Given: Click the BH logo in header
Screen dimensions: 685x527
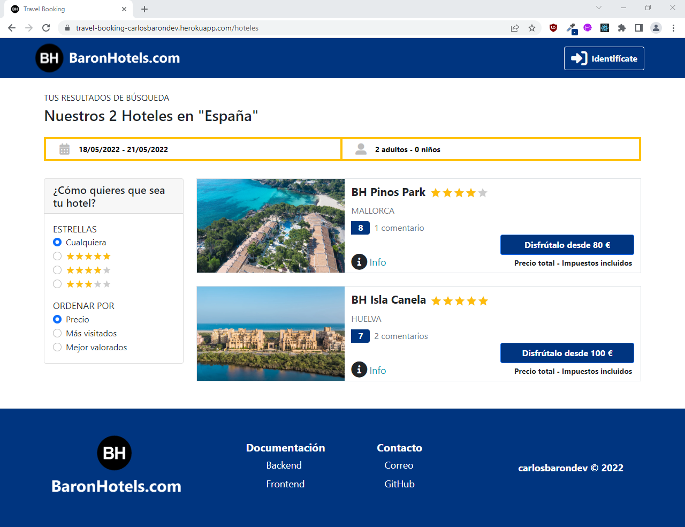Looking at the screenshot, I should (49, 58).
